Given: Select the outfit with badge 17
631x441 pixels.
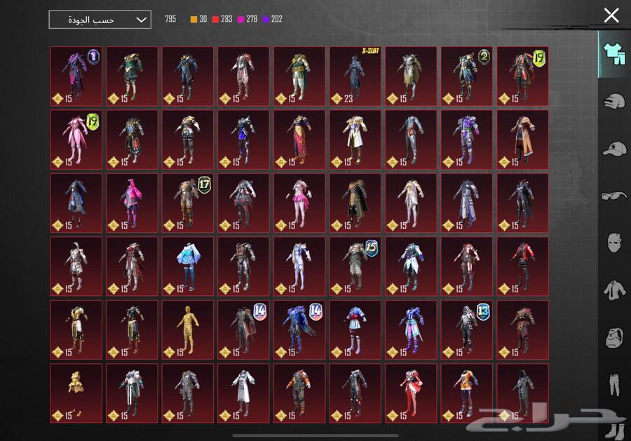Looking at the screenshot, I should [187, 203].
